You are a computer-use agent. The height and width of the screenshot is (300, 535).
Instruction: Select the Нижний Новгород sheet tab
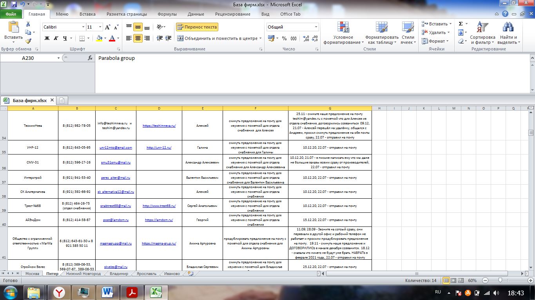pyautogui.click(x=83, y=273)
